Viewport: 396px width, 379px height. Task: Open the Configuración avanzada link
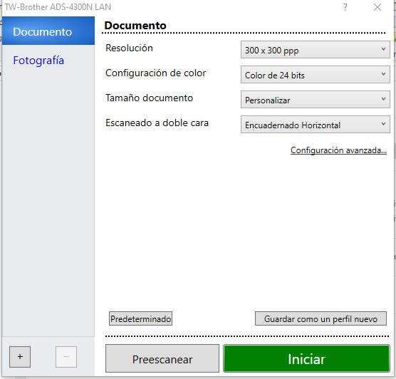pos(338,150)
